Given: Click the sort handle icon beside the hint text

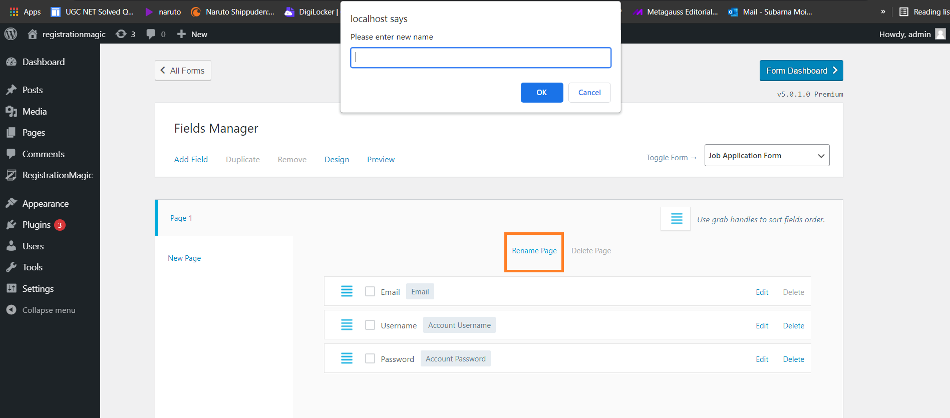Looking at the screenshot, I should 676,219.
